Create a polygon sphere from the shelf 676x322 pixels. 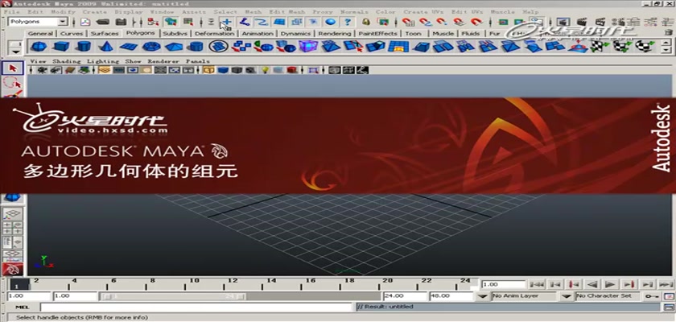pyautogui.click(x=39, y=46)
